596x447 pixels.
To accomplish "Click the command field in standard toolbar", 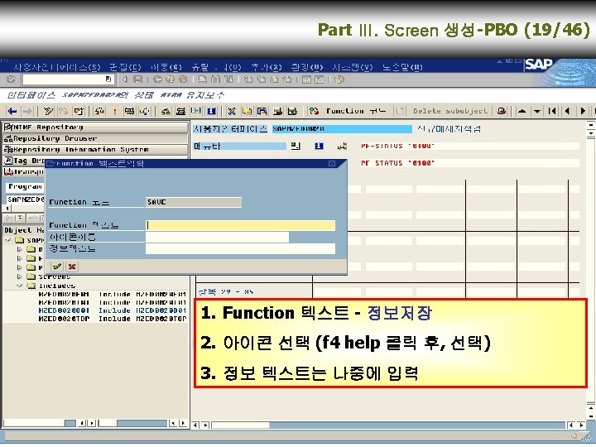I will [67, 79].
